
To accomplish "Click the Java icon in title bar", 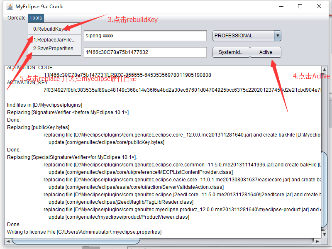I will coord(10,6).
